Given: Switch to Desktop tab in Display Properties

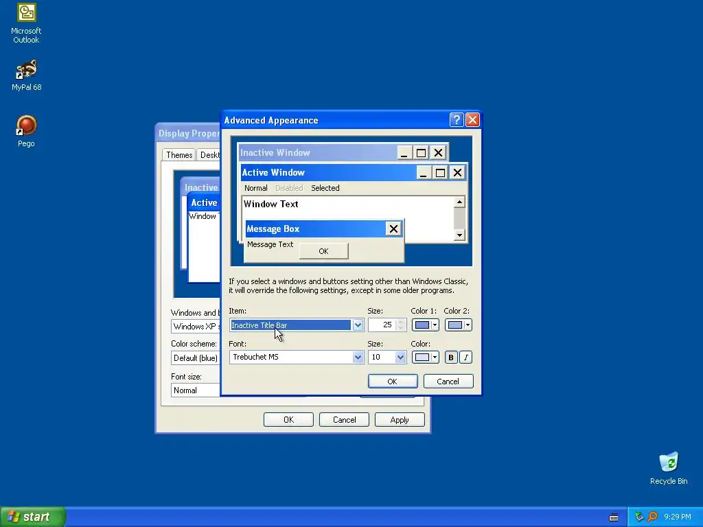Looking at the screenshot, I should tap(209, 155).
